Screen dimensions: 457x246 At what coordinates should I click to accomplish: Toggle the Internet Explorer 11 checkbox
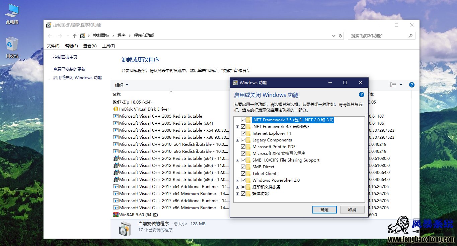pos(243,133)
